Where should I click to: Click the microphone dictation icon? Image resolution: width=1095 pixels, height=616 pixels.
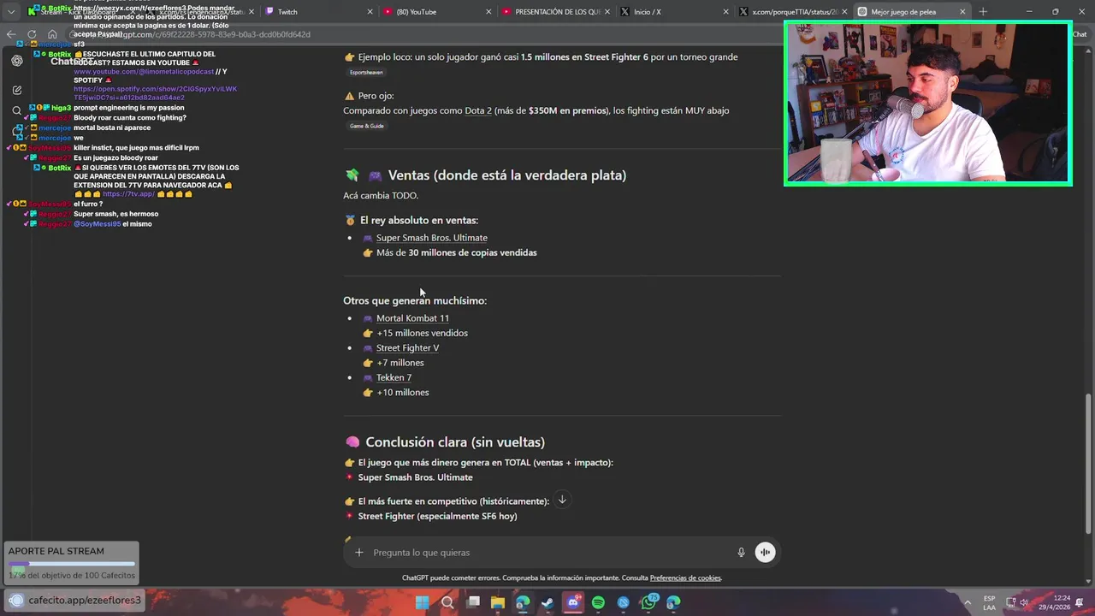point(741,553)
